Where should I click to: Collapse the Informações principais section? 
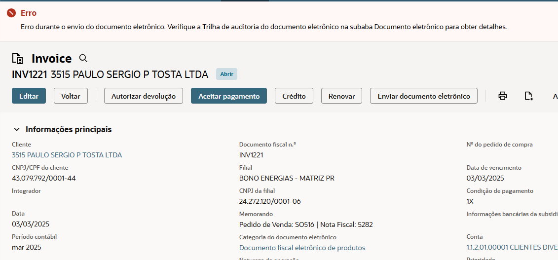(17, 129)
